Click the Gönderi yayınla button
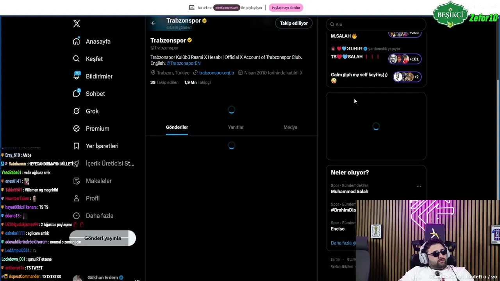The height and width of the screenshot is (281, 500). [102, 238]
